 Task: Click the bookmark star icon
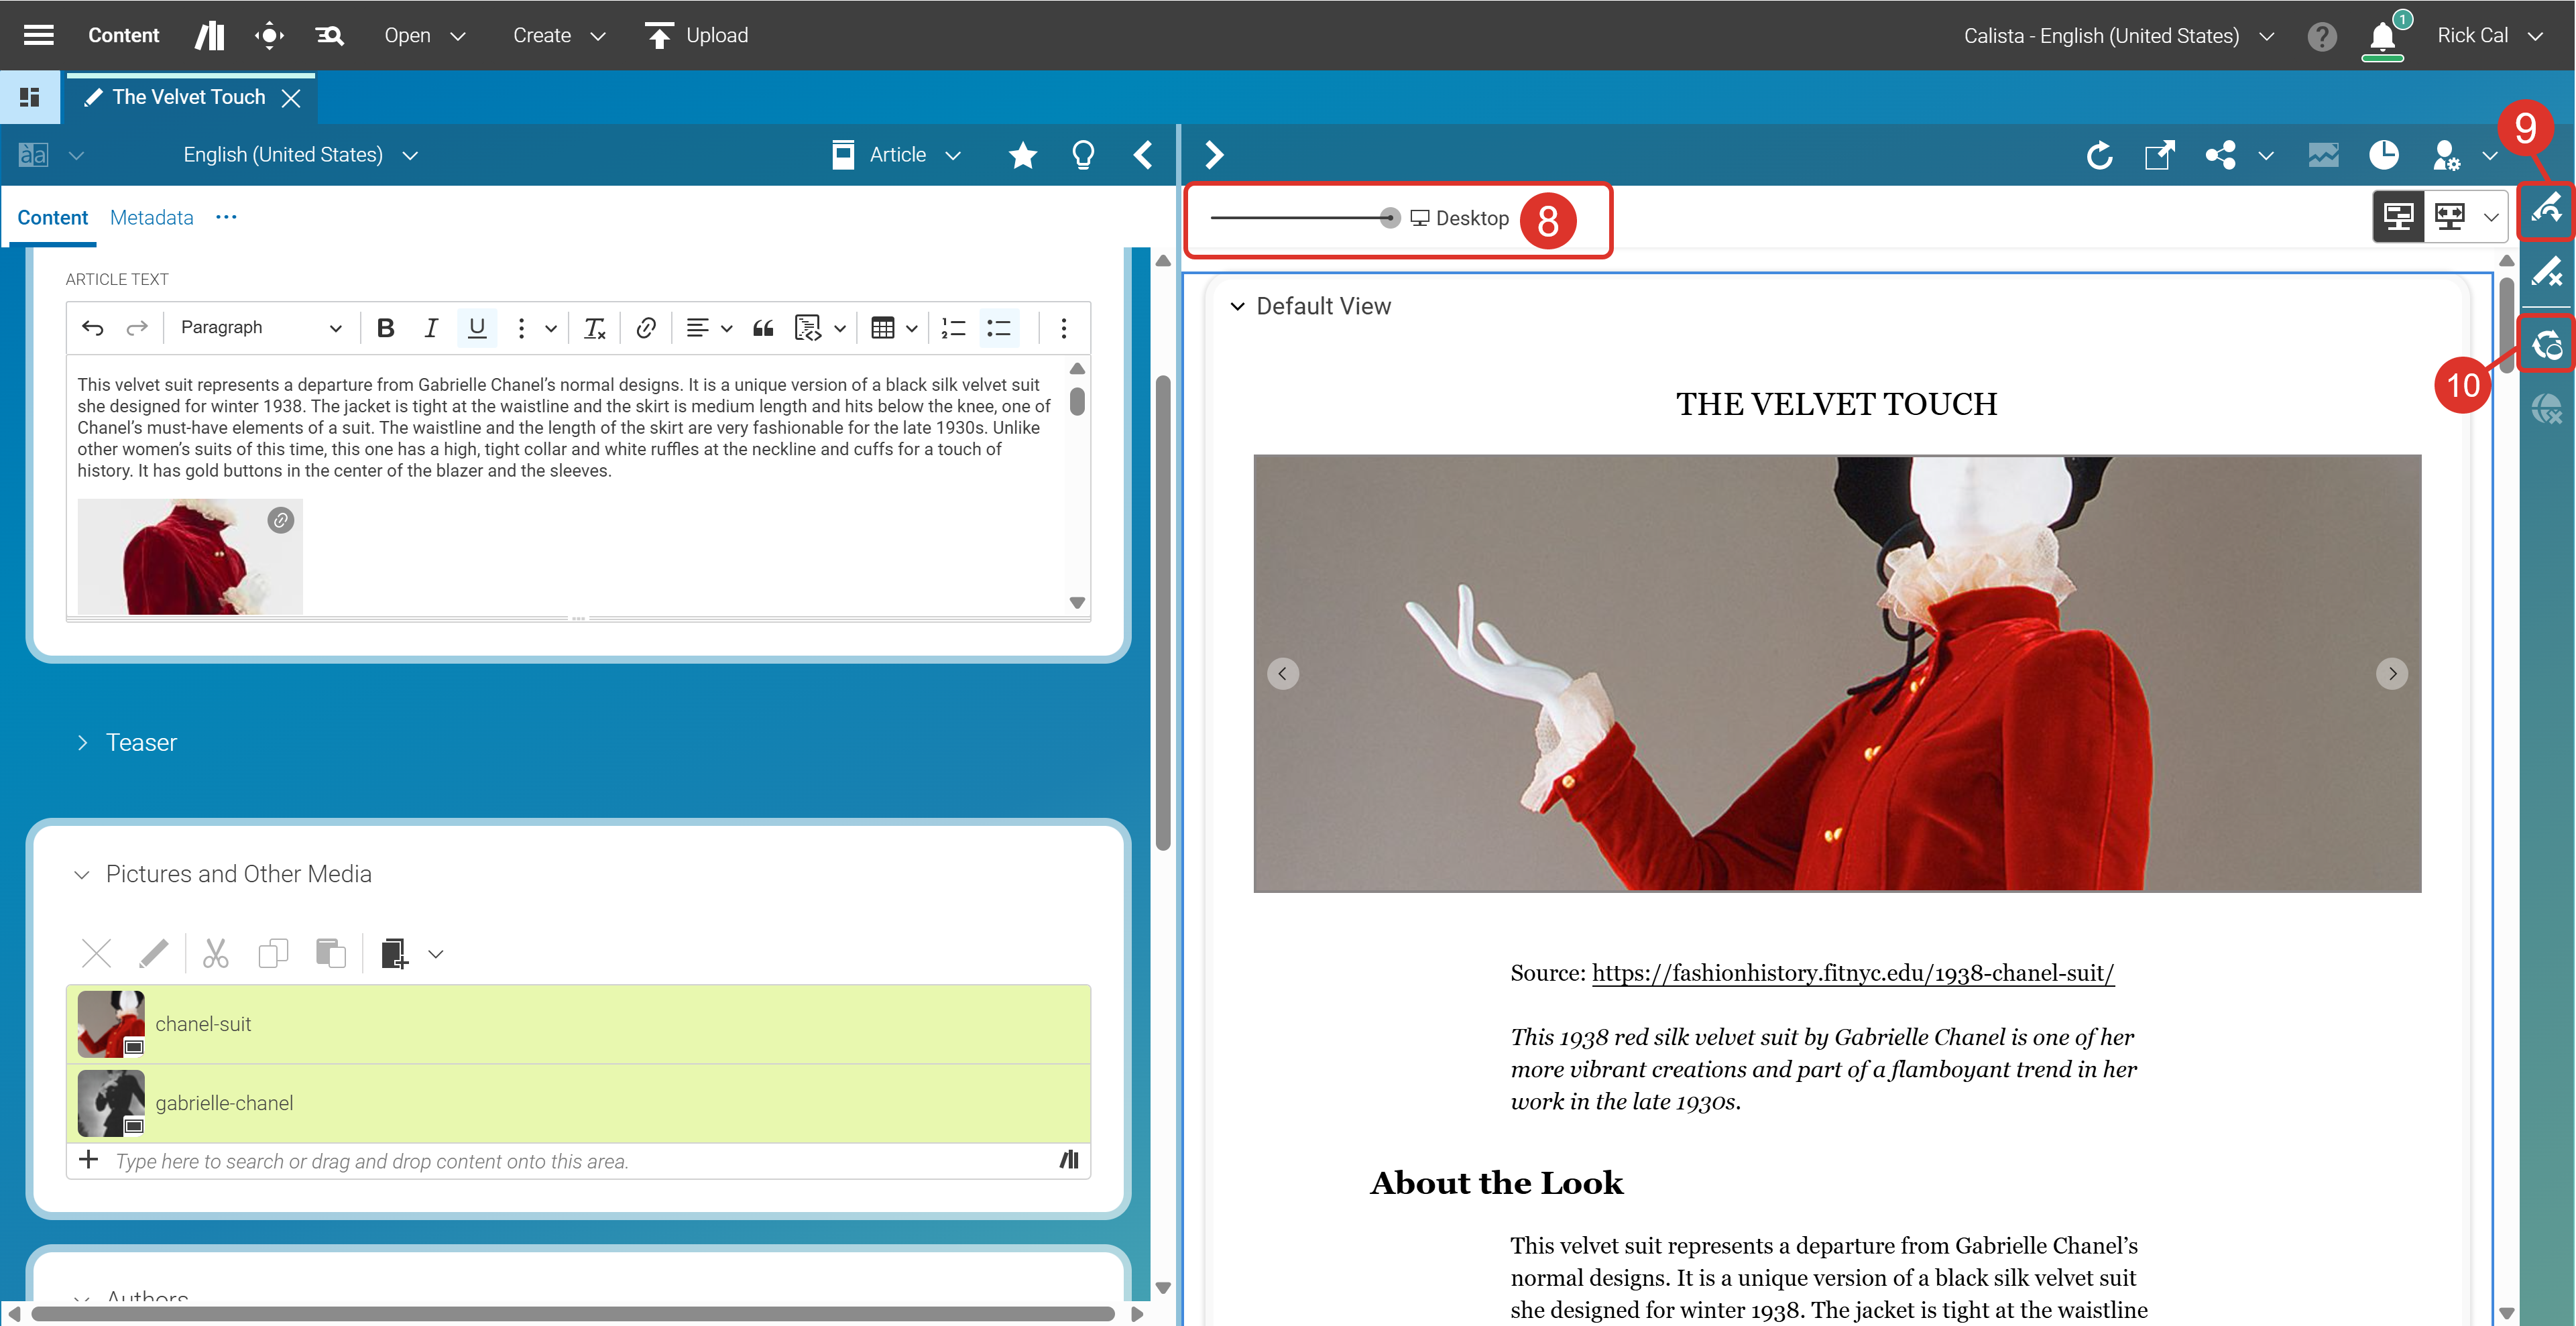pyautogui.click(x=1022, y=155)
